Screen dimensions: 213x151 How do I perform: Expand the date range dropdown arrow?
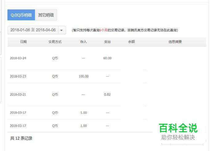(62, 30)
